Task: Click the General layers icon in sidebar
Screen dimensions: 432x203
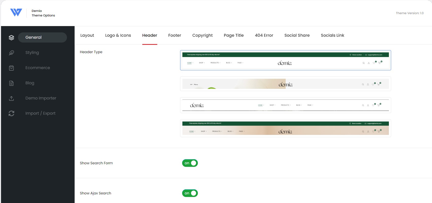Action: 11,37
